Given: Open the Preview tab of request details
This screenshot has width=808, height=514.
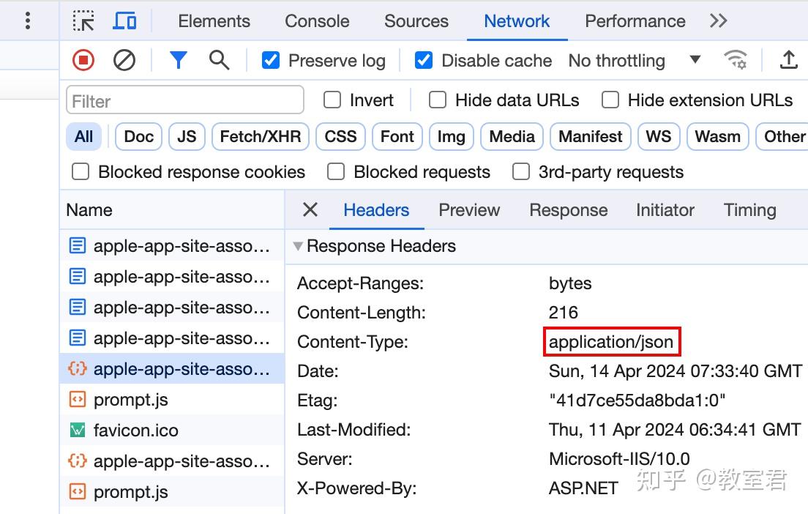Looking at the screenshot, I should tap(469, 210).
